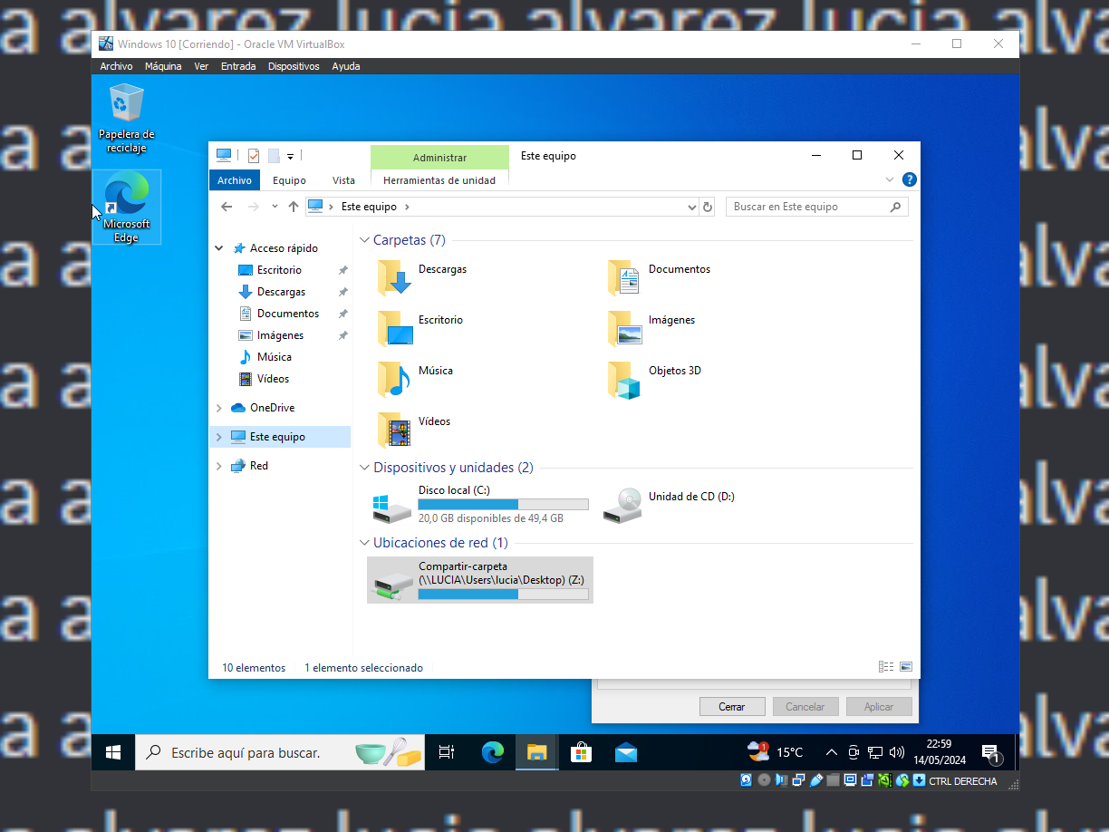
Task: Click the VirtualBox optical drive status icon
Action: (764, 779)
